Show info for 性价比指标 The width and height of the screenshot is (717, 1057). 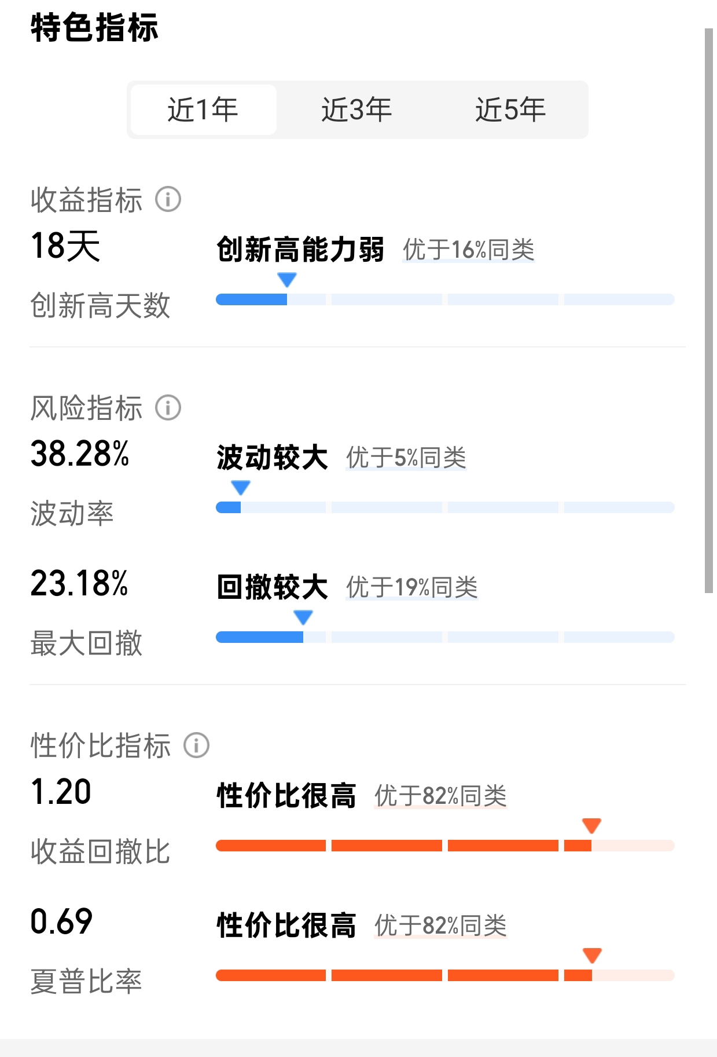pyautogui.click(x=197, y=745)
